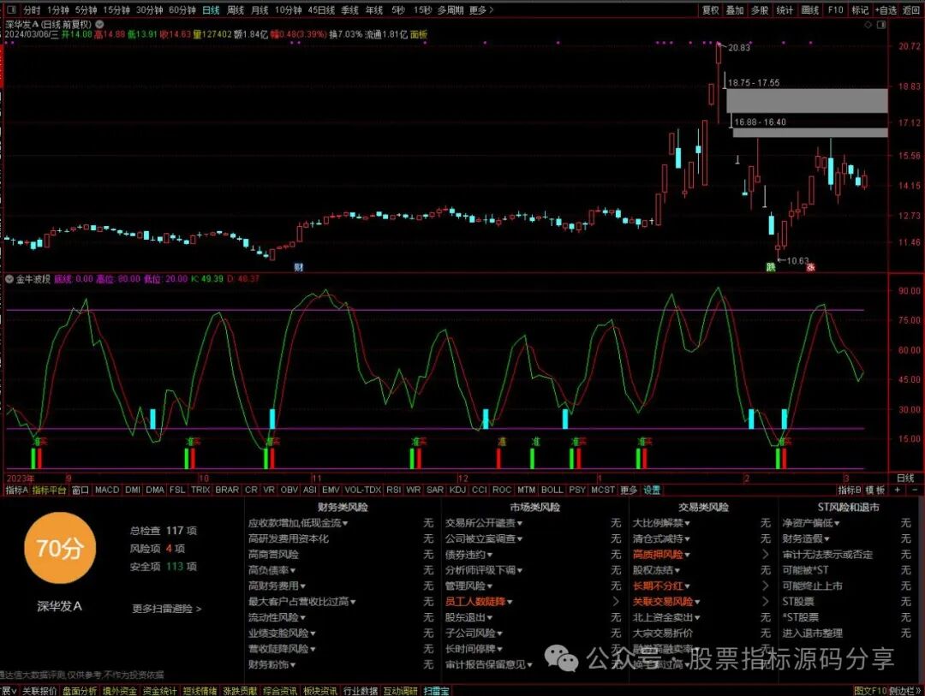
Task: Switch to 板块资讯 bottom tab
Action: tap(320, 691)
